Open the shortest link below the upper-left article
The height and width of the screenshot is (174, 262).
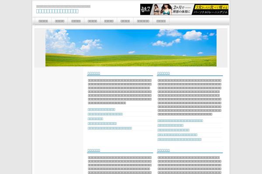tap(95, 119)
